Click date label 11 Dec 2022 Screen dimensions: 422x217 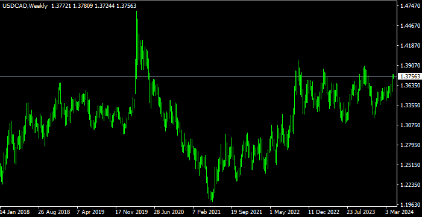pos(324,212)
